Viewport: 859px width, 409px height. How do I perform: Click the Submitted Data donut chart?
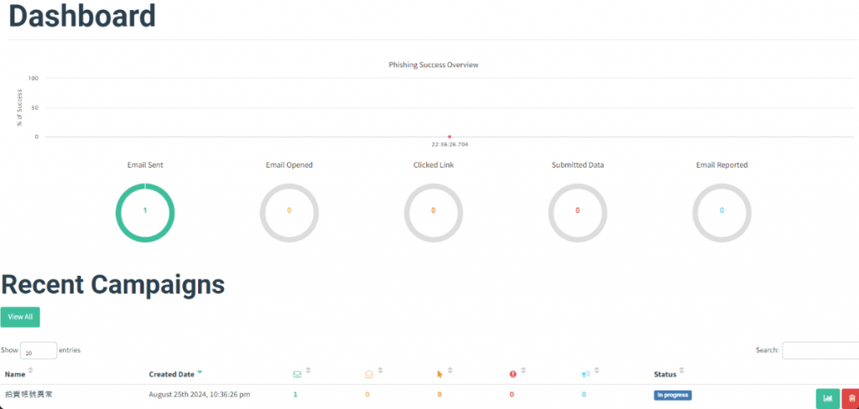[x=577, y=212]
